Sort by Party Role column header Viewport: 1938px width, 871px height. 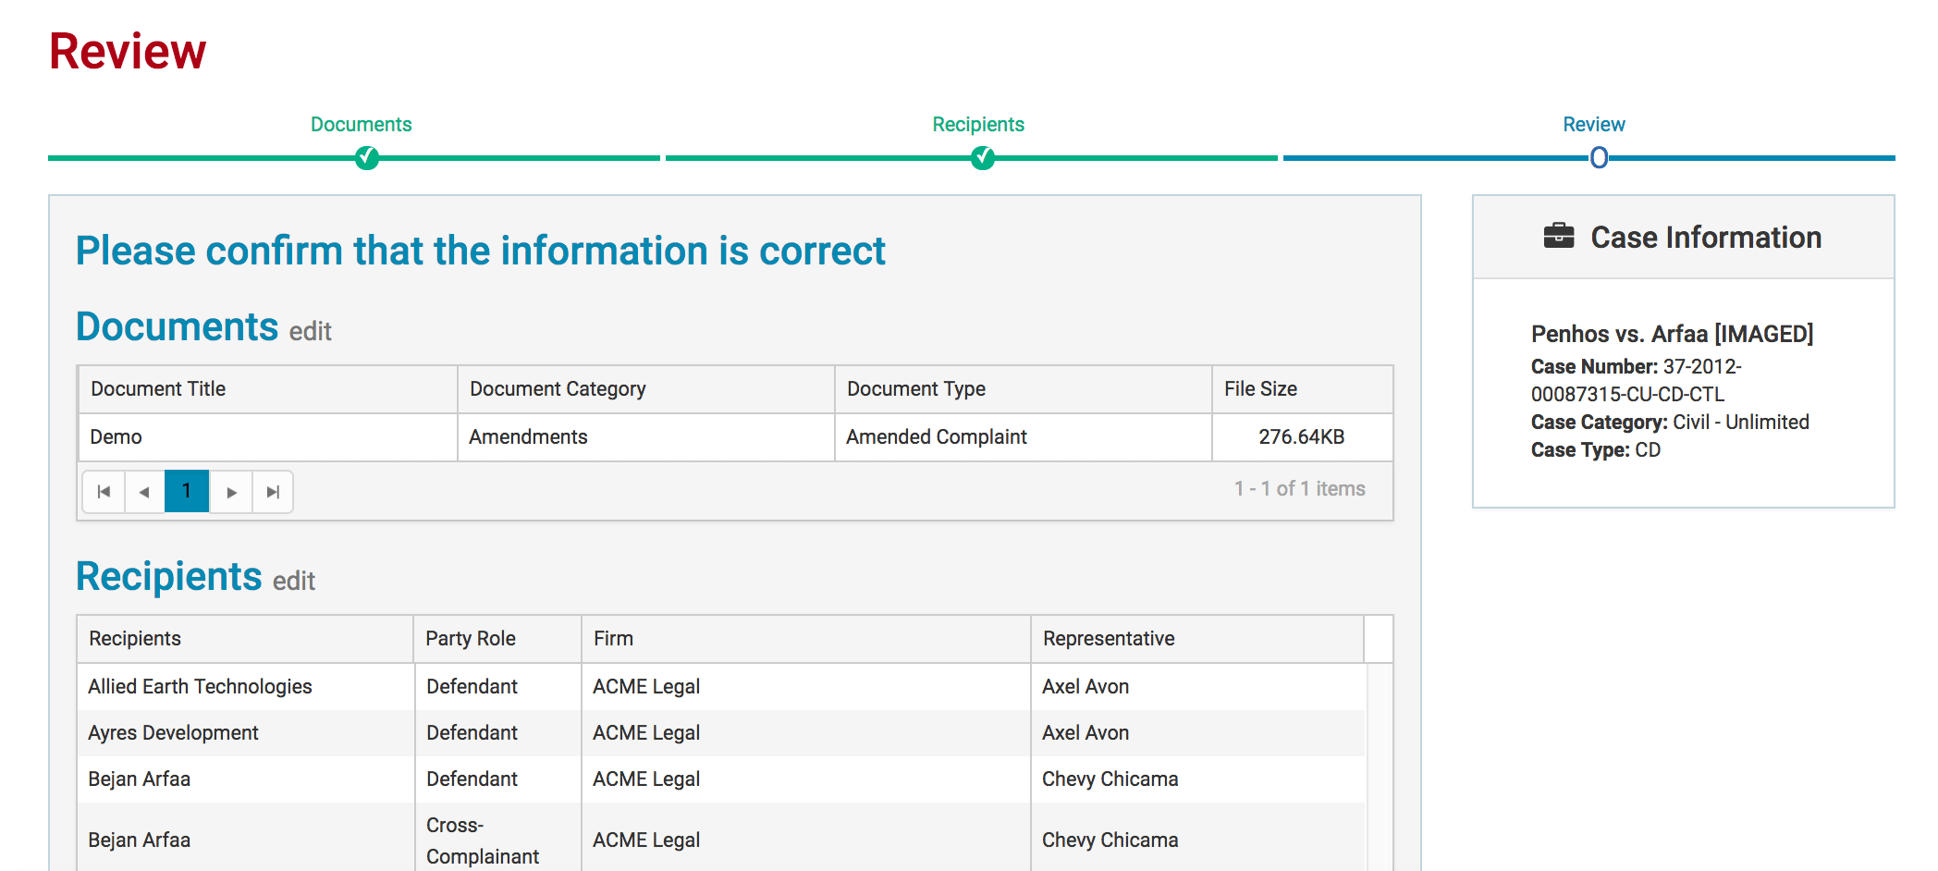tap(470, 639)
